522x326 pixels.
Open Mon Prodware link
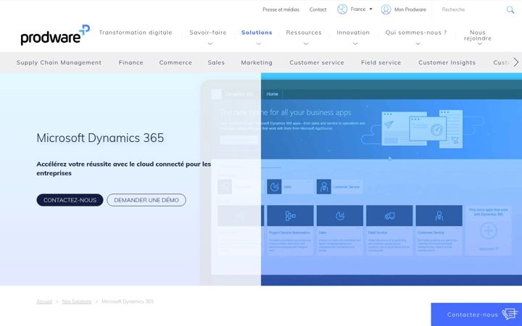[410, 9]
